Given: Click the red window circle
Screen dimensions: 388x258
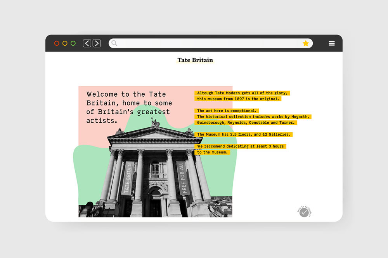Looking at the screenshot, I should (x=57, y=43).
